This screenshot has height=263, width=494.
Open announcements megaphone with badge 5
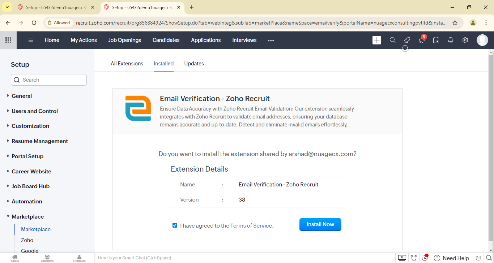click(422, 40)
